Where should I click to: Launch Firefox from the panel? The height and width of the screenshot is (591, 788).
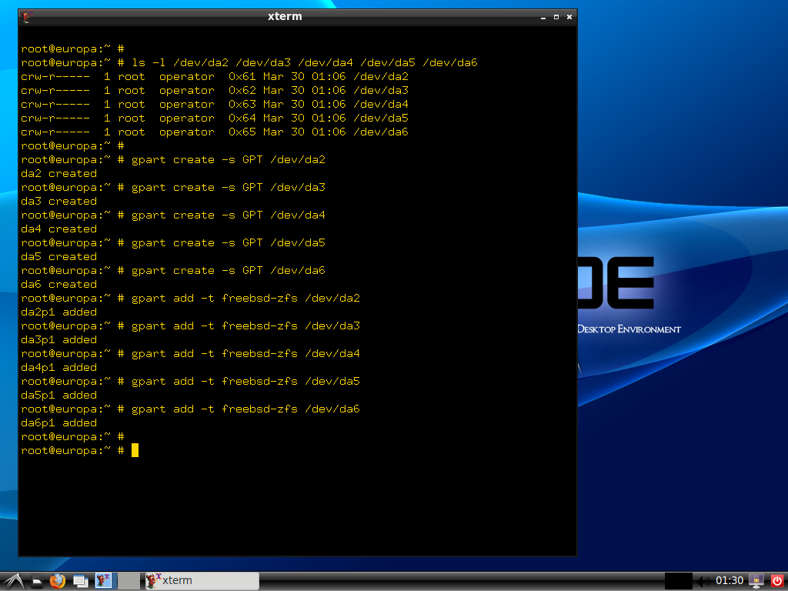click(58, 581)
